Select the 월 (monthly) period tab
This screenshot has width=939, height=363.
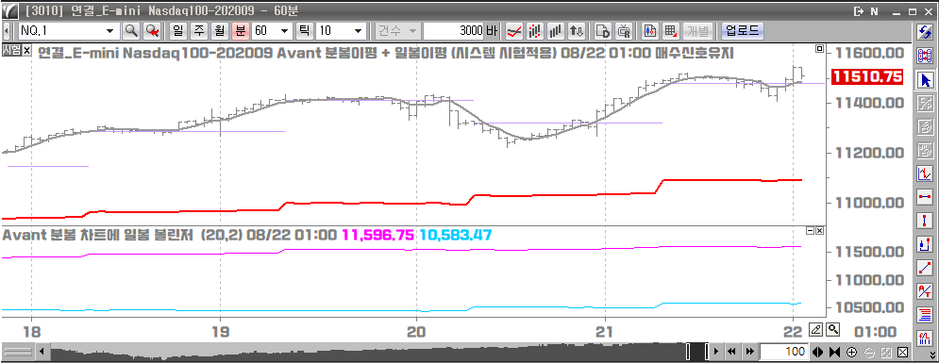point(220,30)
